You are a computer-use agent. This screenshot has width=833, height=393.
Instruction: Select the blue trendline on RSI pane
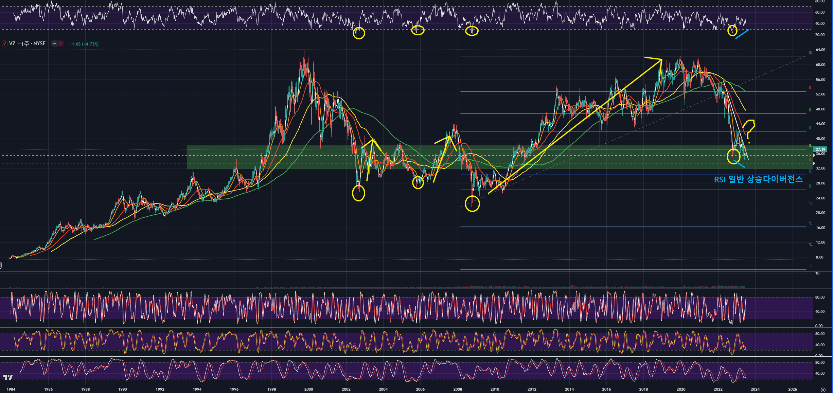pos(743,34)
